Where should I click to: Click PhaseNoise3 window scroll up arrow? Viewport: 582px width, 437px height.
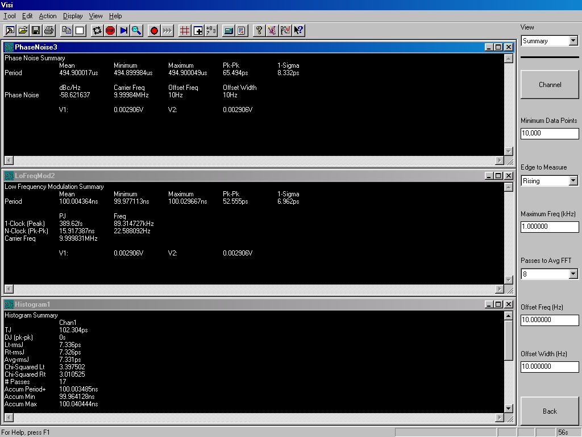coord(509,59)
